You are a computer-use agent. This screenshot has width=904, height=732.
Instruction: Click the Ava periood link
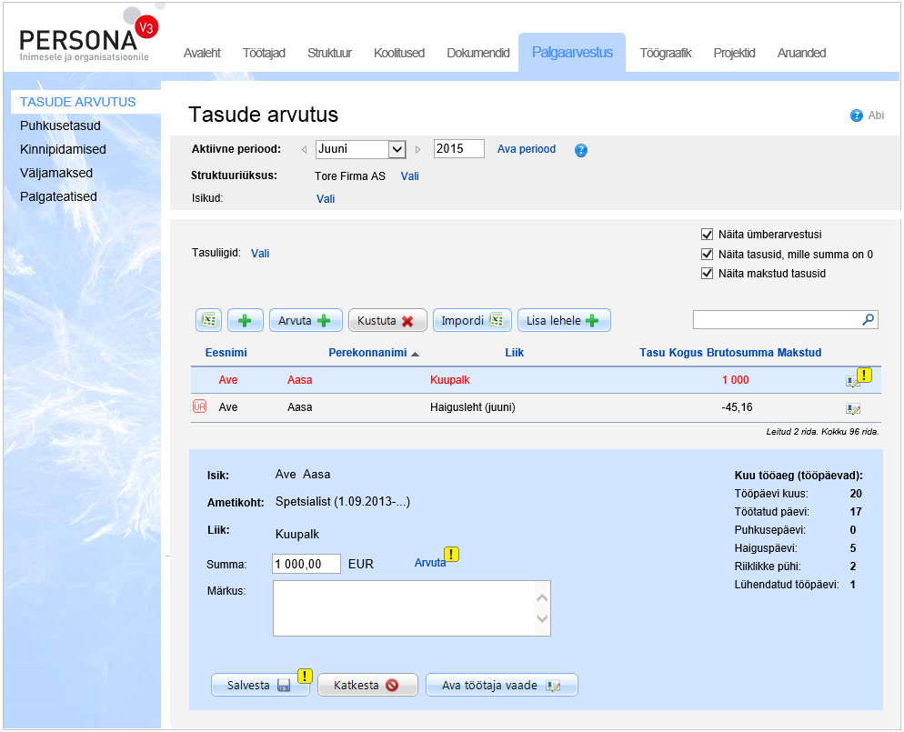(x=527, y=149)
